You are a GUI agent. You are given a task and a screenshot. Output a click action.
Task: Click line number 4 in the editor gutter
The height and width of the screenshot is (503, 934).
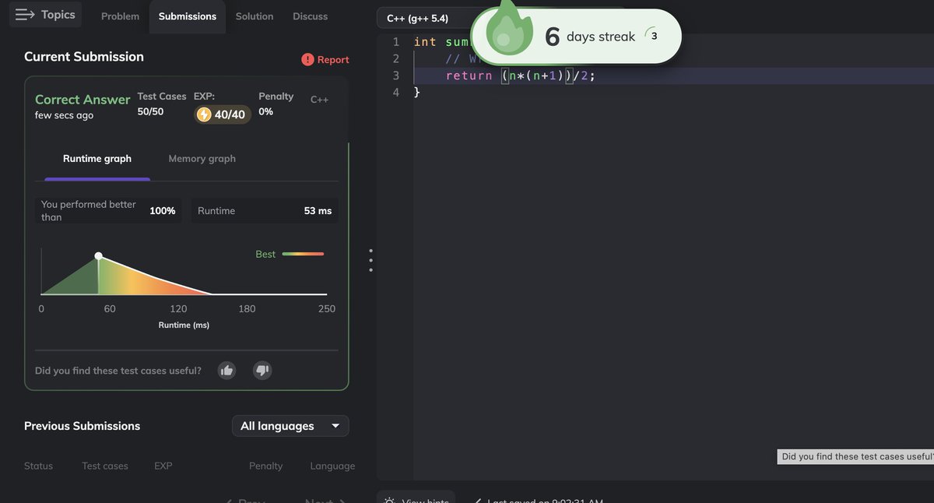(x=396, y=93)
